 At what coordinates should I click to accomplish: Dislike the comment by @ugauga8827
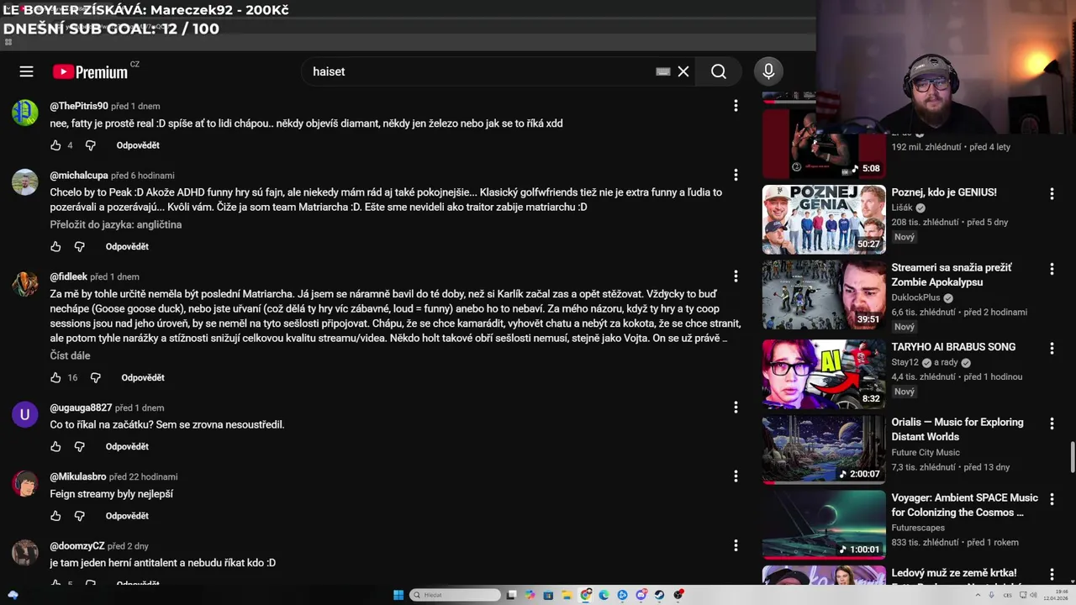point(80,447)
